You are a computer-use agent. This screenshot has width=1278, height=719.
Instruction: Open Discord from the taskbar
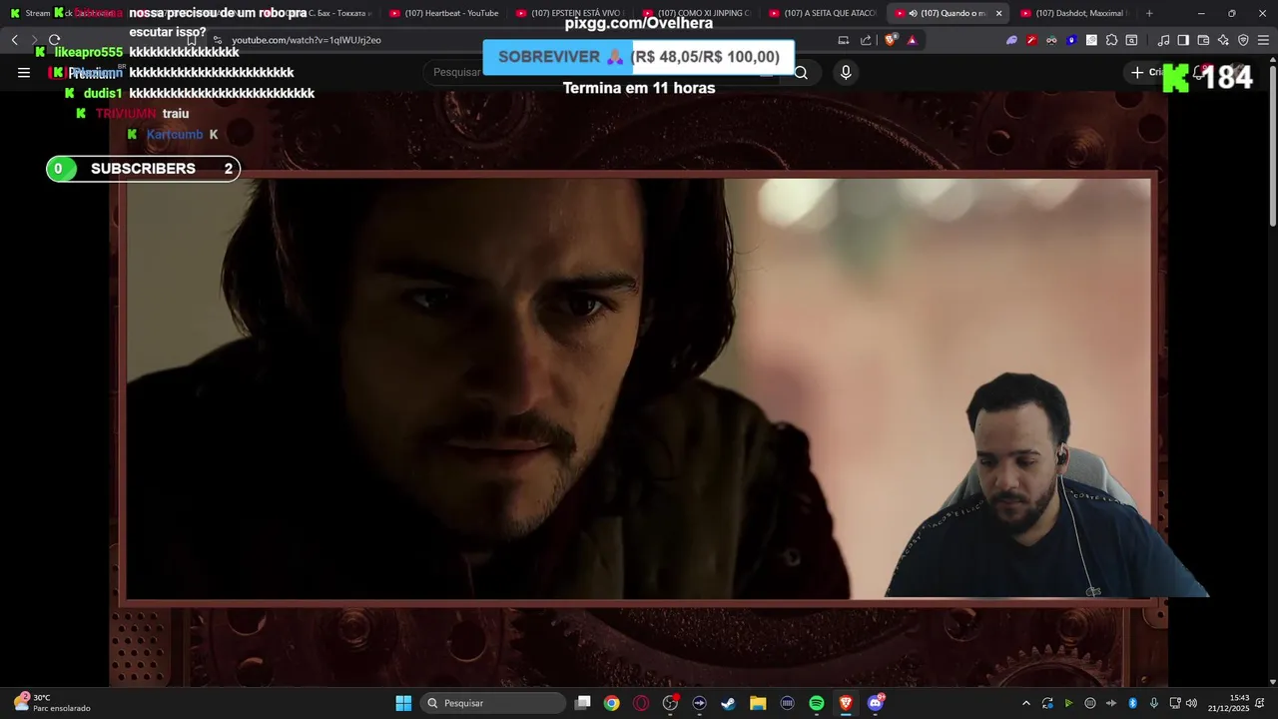point(876,703)
